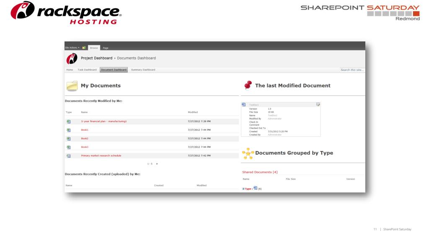Open the Book1 document link

point(85,130)
